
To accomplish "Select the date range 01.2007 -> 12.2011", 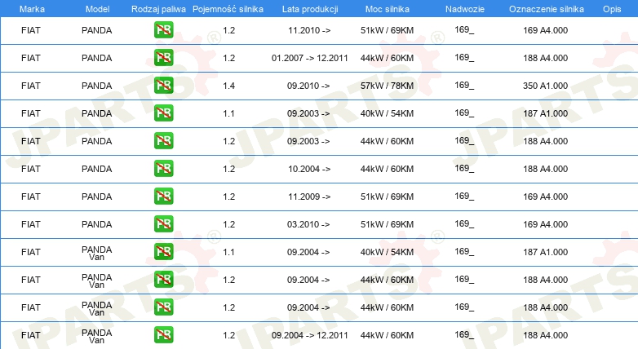I will coord(310,58).
